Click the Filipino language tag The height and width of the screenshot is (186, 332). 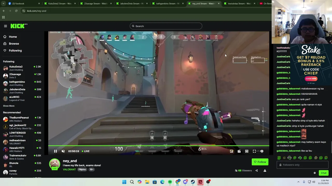click(x=82, y=169)
